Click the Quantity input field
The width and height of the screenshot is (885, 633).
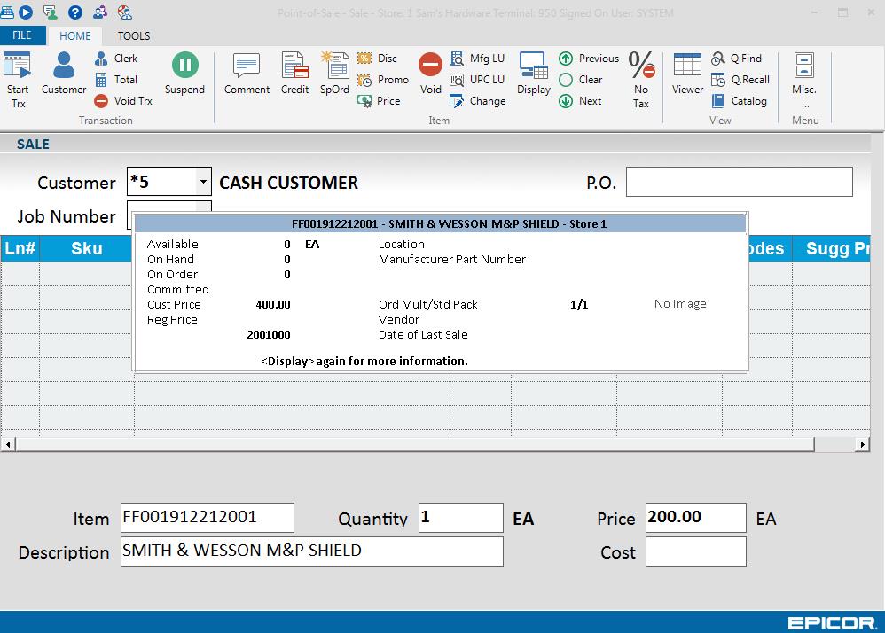[x=460, y=518]
